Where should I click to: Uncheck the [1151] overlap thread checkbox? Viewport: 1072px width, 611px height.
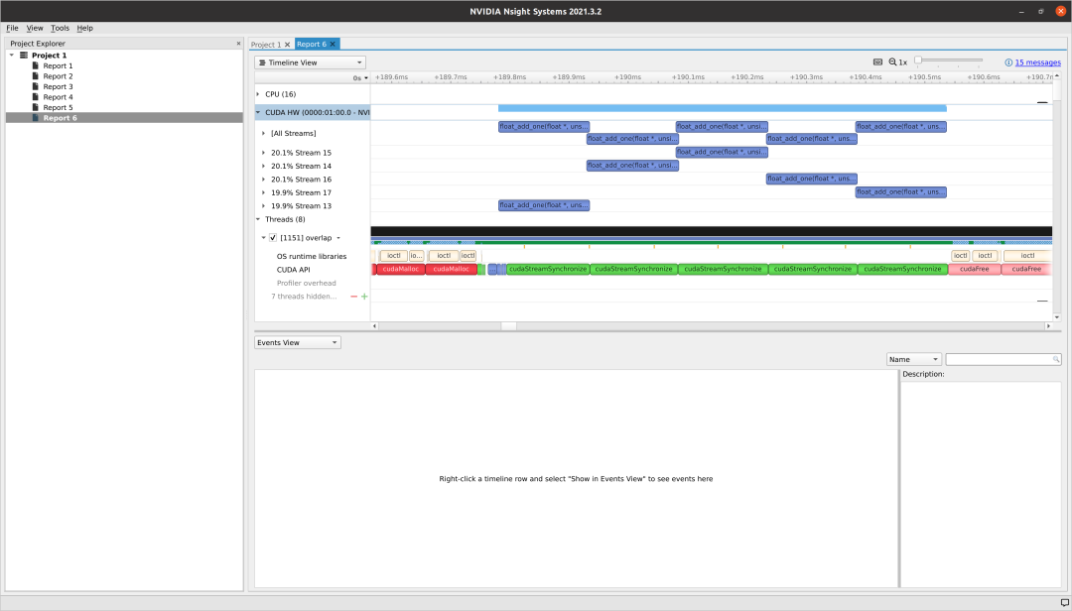[273, 238]
